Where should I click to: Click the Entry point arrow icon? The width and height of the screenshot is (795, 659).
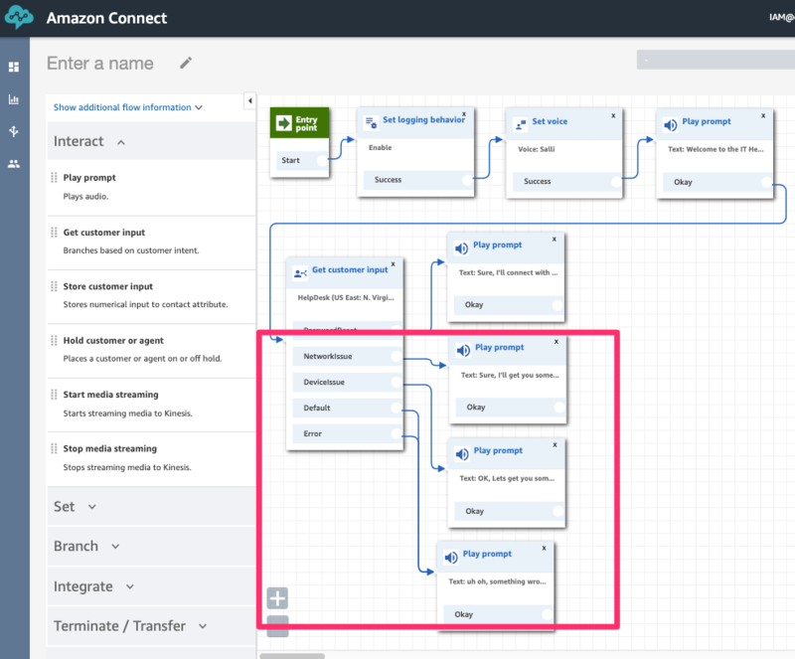[283, 123]
